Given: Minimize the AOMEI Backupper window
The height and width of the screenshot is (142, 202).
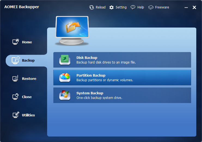Looking at the screenshot, I should click(x=186, y=7).
